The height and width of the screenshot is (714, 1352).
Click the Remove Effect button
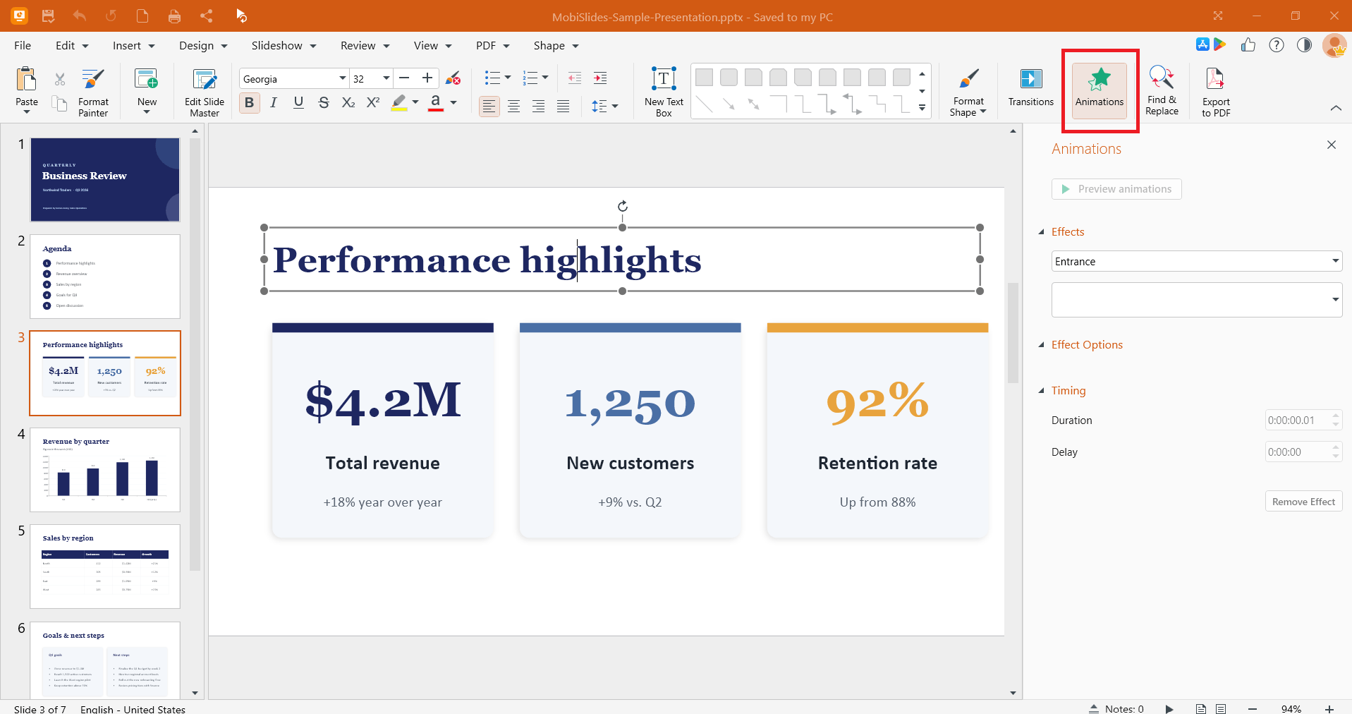click(1303, 502)
